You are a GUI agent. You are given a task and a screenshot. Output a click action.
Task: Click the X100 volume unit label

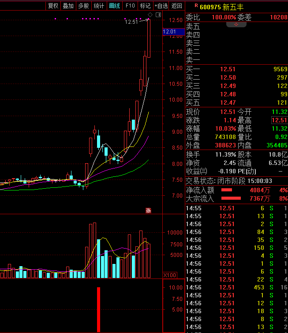click(x=169, y=275)
